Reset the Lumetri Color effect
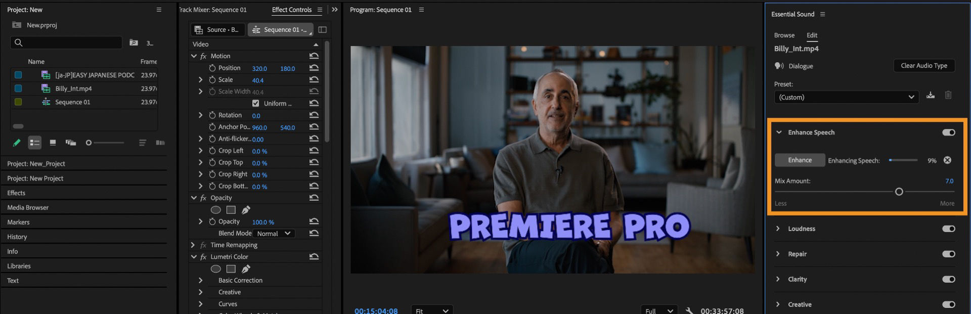Viewport: 971px width, 314px height. (x=314, y=257)
